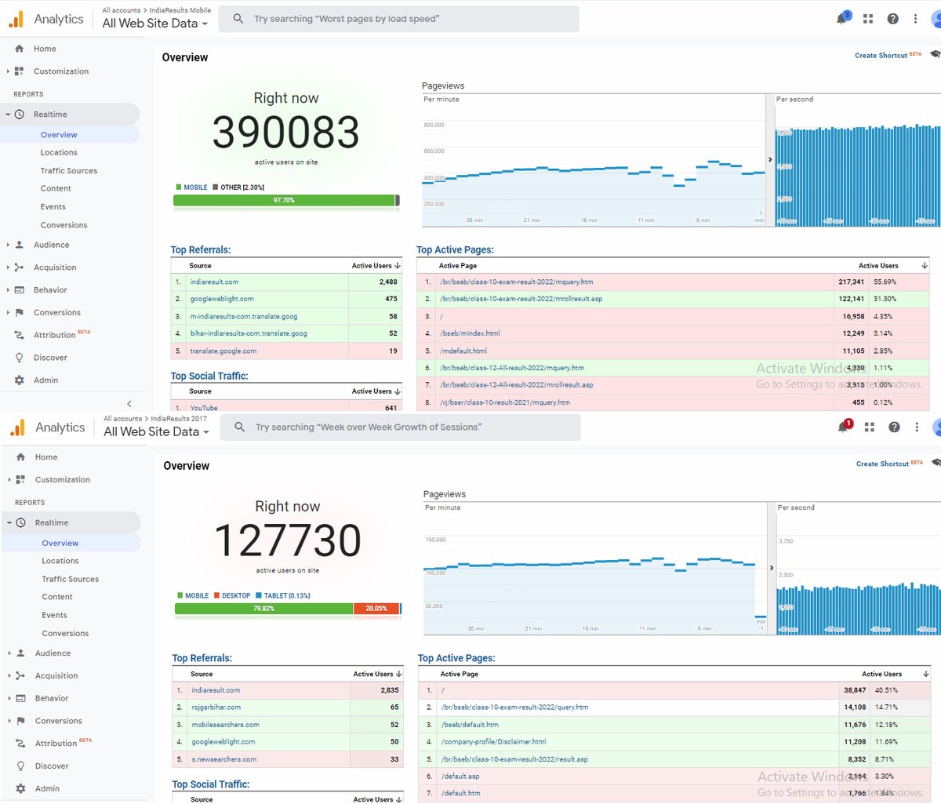Open All Web Site Data dropdown, IndiaResults 2017
The image size is (941, 804).
tap(156, 432)
